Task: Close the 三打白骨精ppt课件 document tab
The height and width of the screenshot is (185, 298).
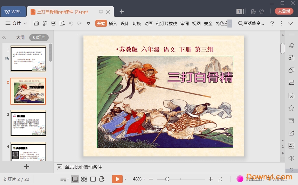Action: click(108, 12)
